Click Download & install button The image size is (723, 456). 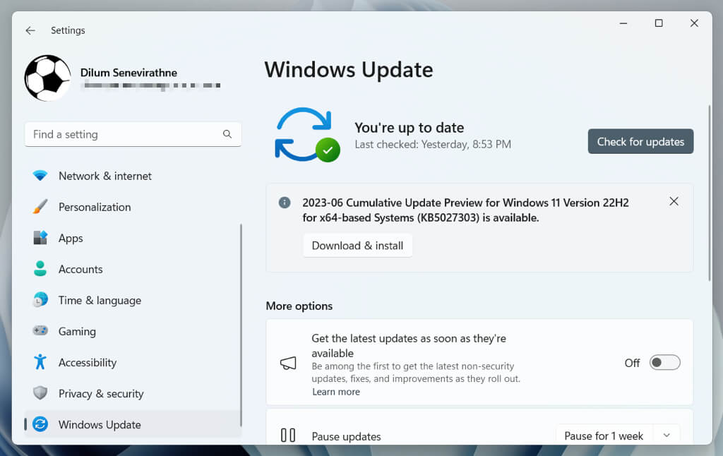coord(357,245)
